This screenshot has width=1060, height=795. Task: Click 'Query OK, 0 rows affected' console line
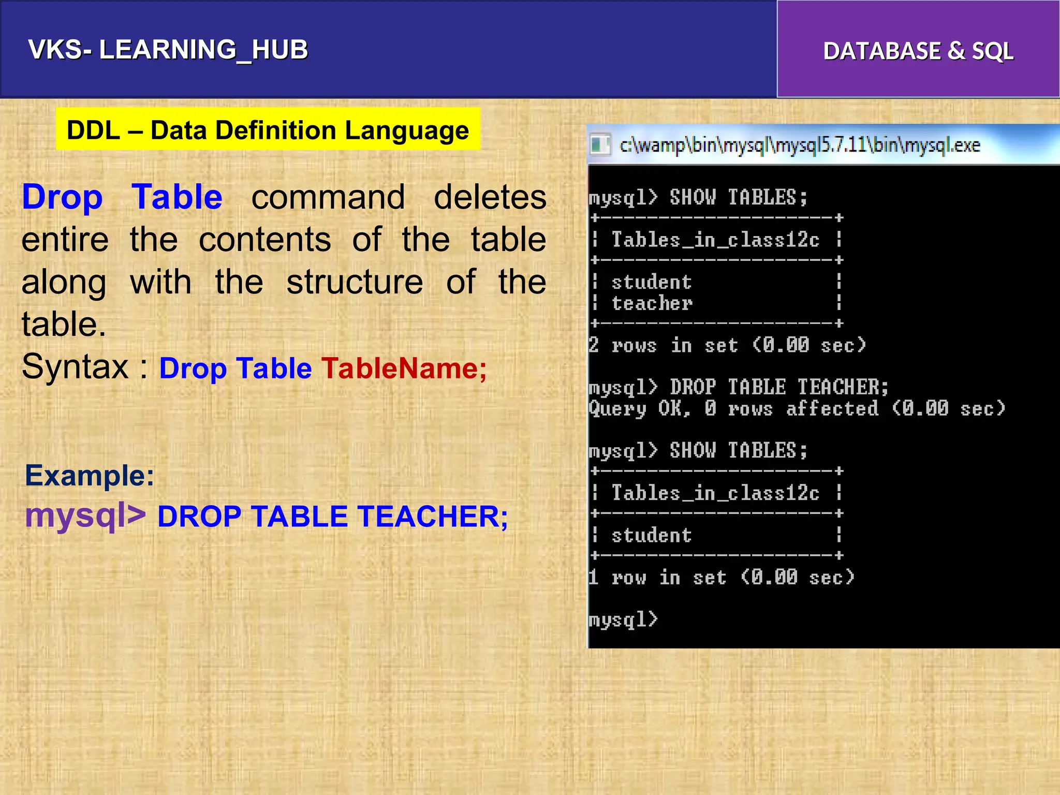point(797,408)
